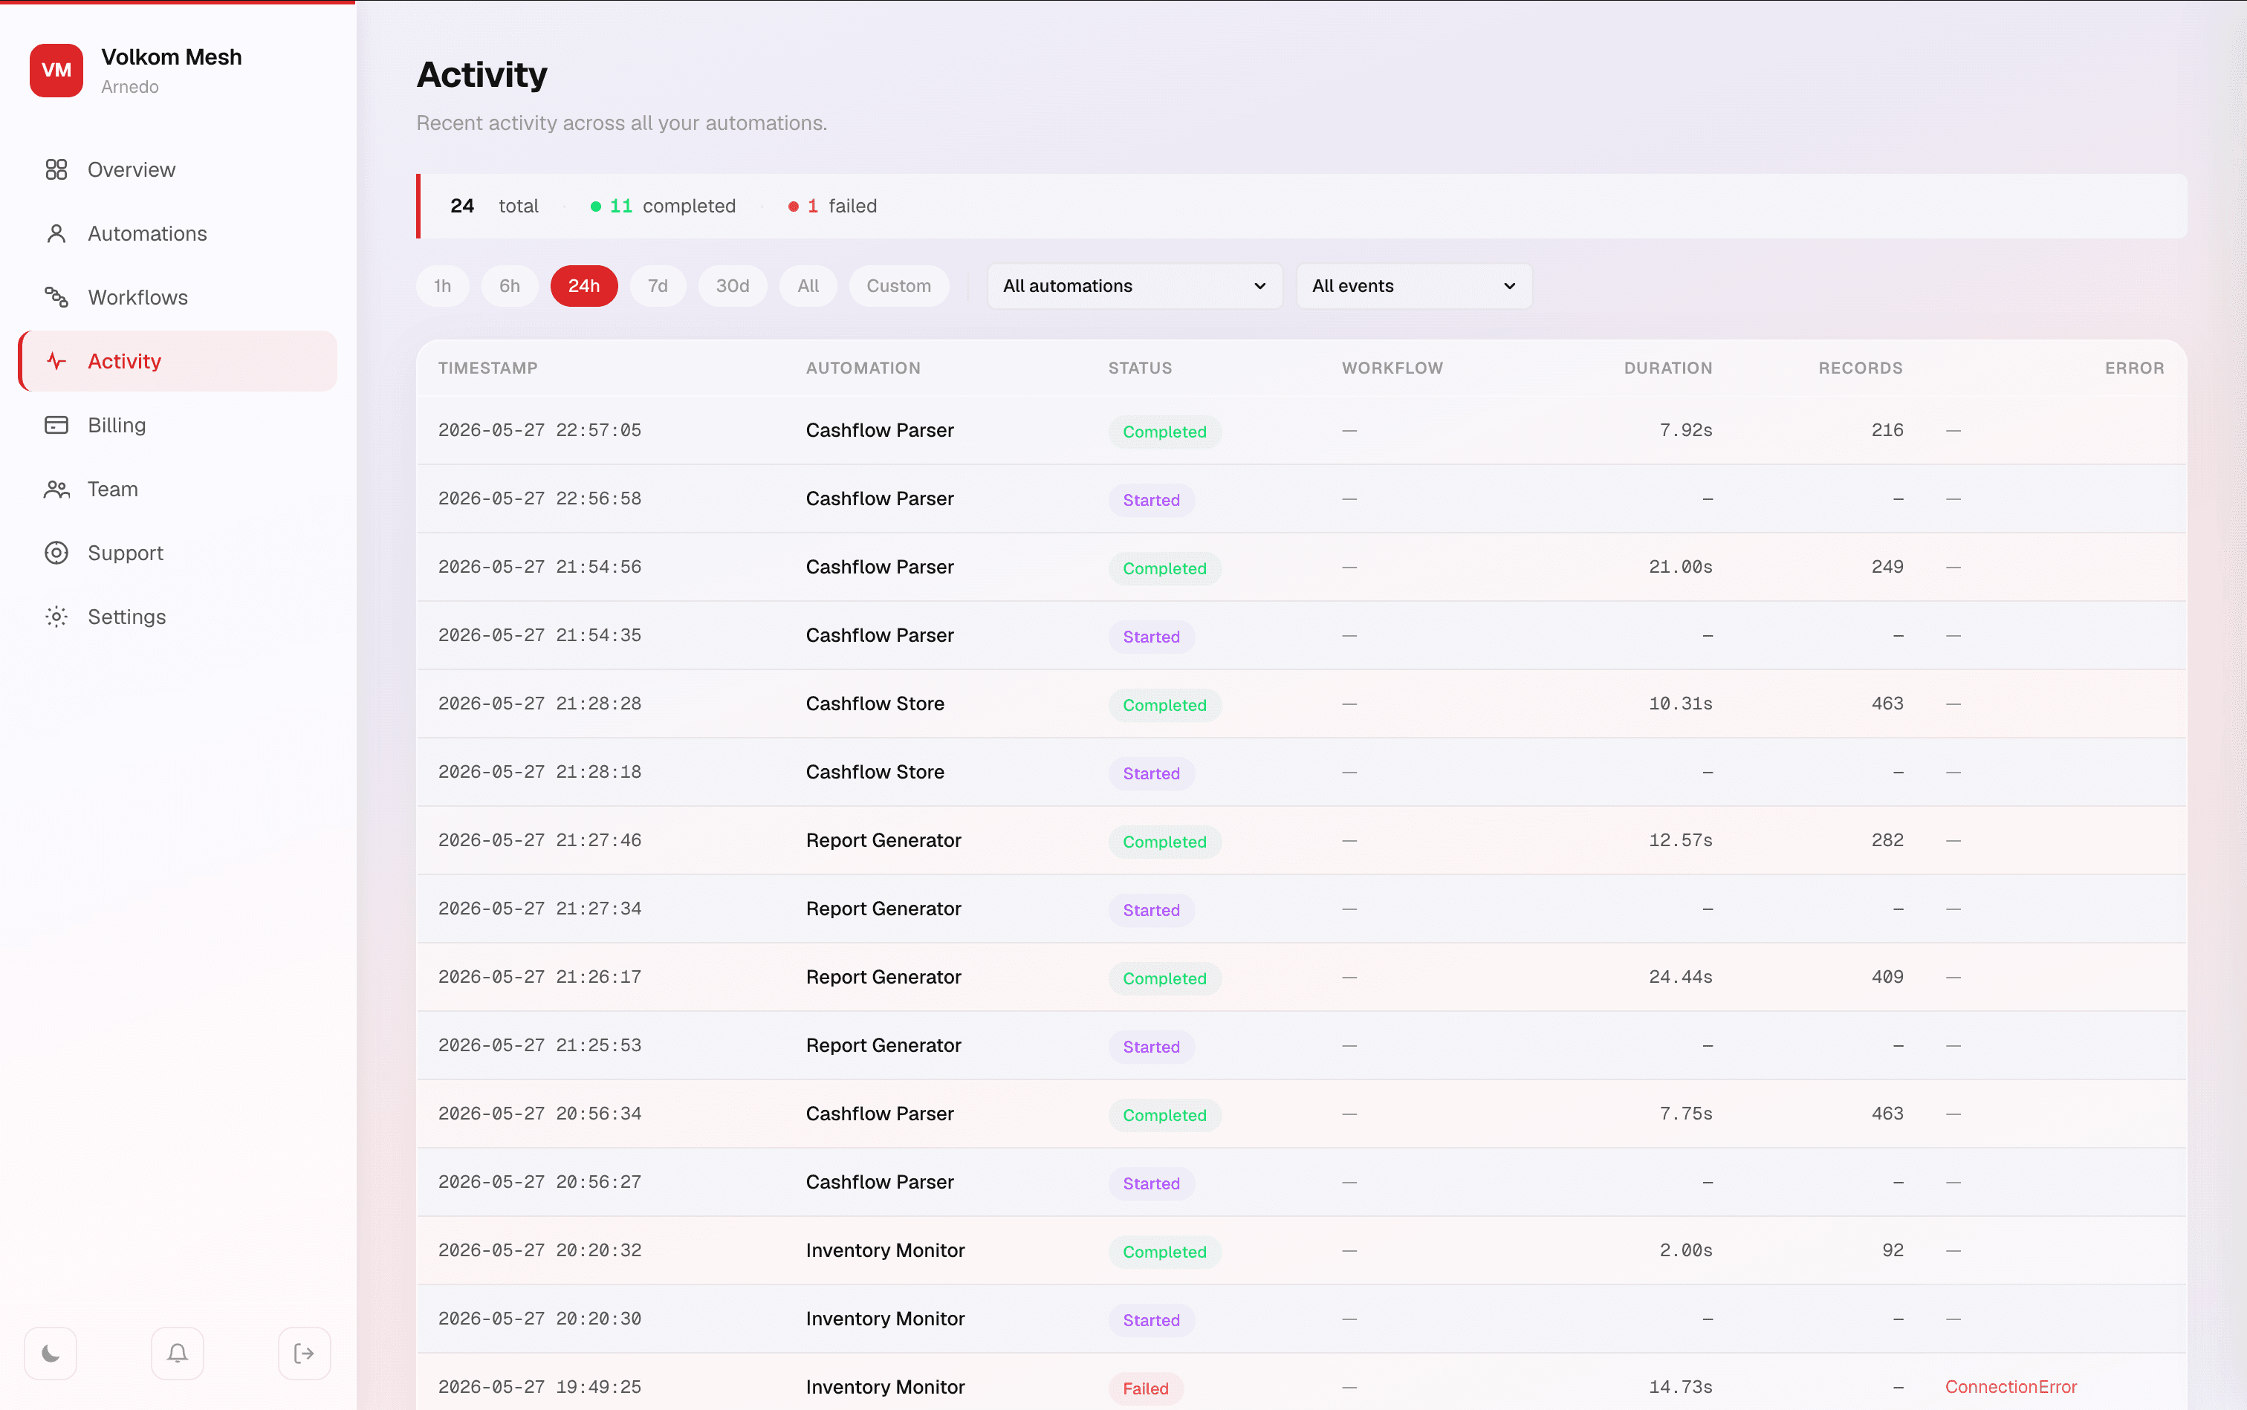Screen dimensions: 2247x1410
Task: Open Team page
Action: [178, 489]
